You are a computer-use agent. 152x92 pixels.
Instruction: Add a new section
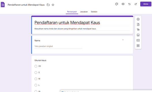(x=138, y=46)
